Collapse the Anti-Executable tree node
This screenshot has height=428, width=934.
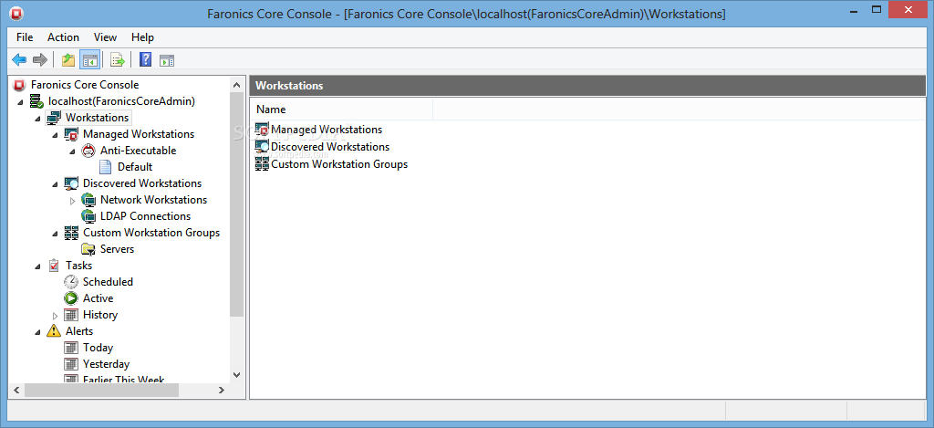click(x=73, y=151)
